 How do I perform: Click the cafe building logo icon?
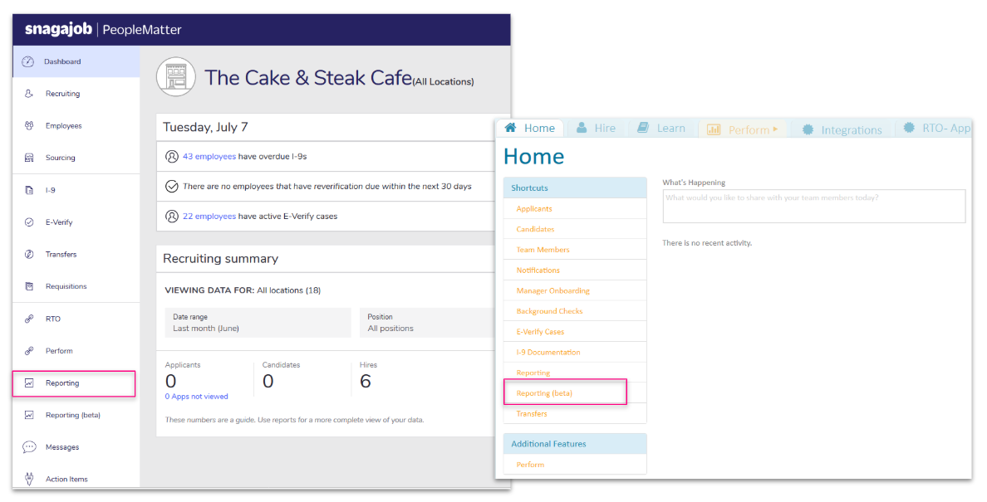(x=175, y=76)
